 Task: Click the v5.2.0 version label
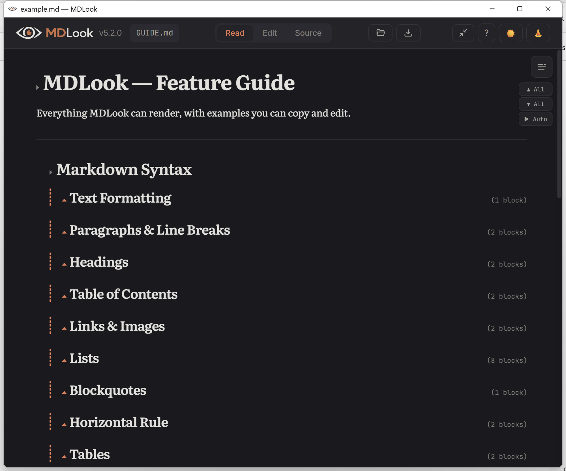(110, 33)
